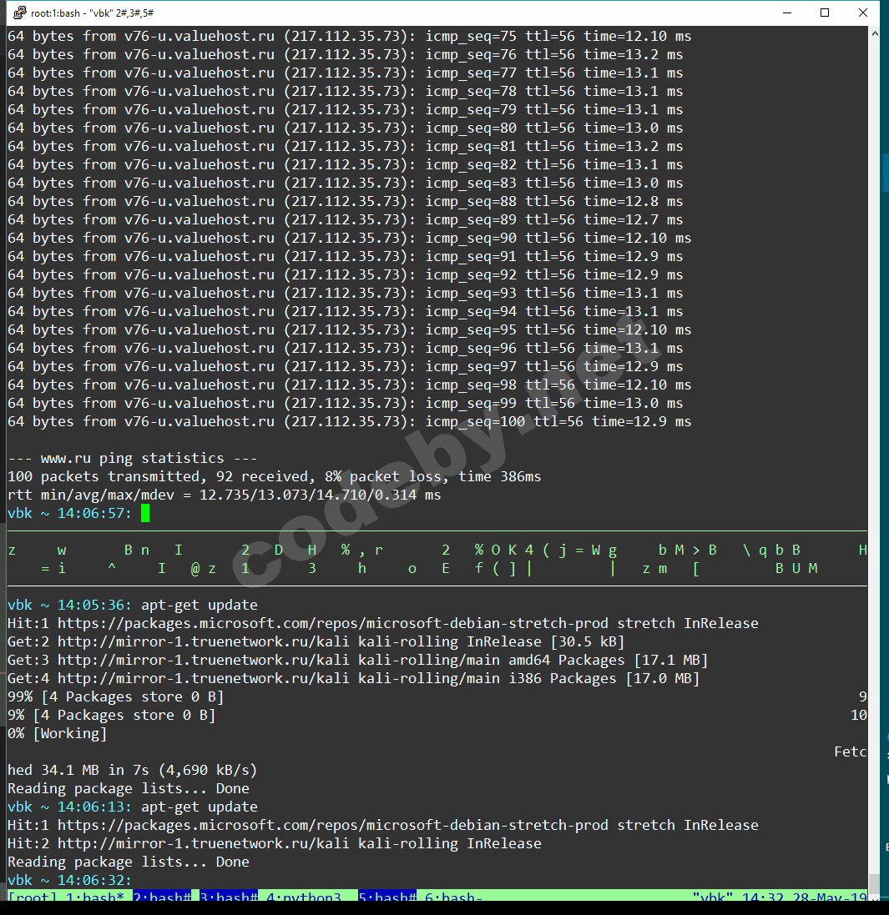
Task: Click the green cursor block at the prompt
Action: (x=145, y=514)
